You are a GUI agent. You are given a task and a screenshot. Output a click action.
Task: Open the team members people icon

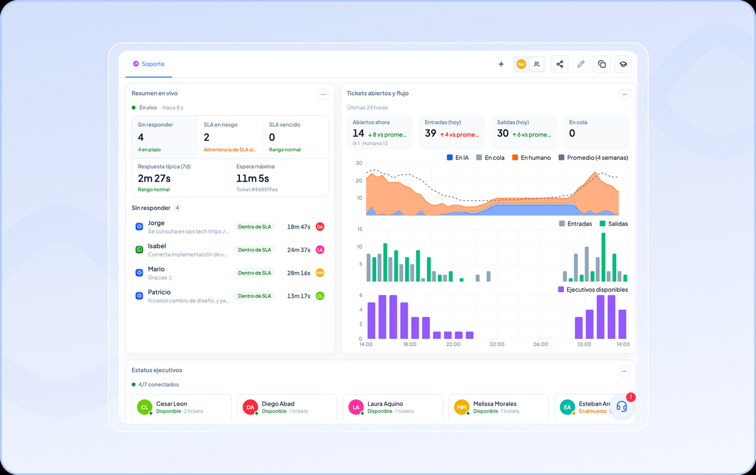(x=536, y=64)
